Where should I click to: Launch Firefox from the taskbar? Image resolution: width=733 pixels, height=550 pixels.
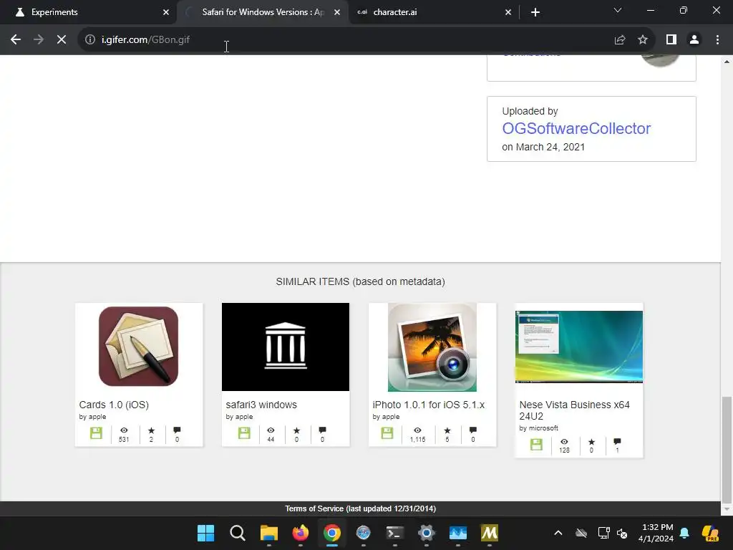pos(301,533)
